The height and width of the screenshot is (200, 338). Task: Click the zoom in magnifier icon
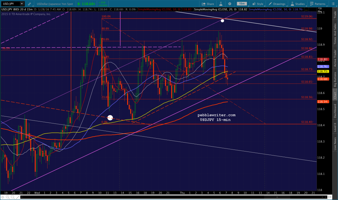(8, 197)
